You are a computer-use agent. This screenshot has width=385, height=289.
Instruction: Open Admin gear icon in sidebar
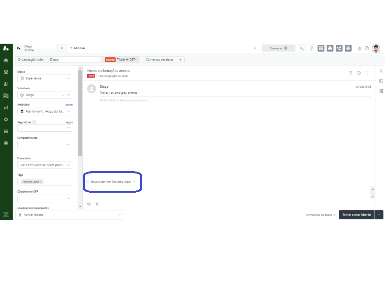(x=6, y=119)
